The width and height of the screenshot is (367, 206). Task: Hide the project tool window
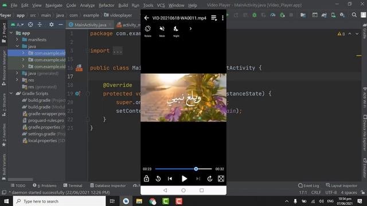(61, 25)
